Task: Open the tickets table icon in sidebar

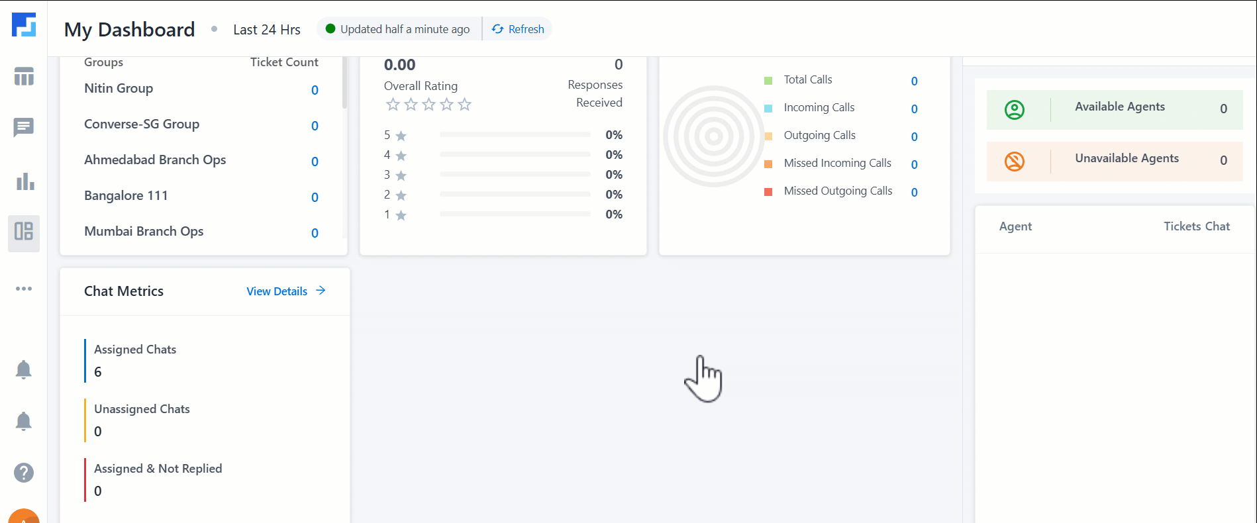Action: 24,77
